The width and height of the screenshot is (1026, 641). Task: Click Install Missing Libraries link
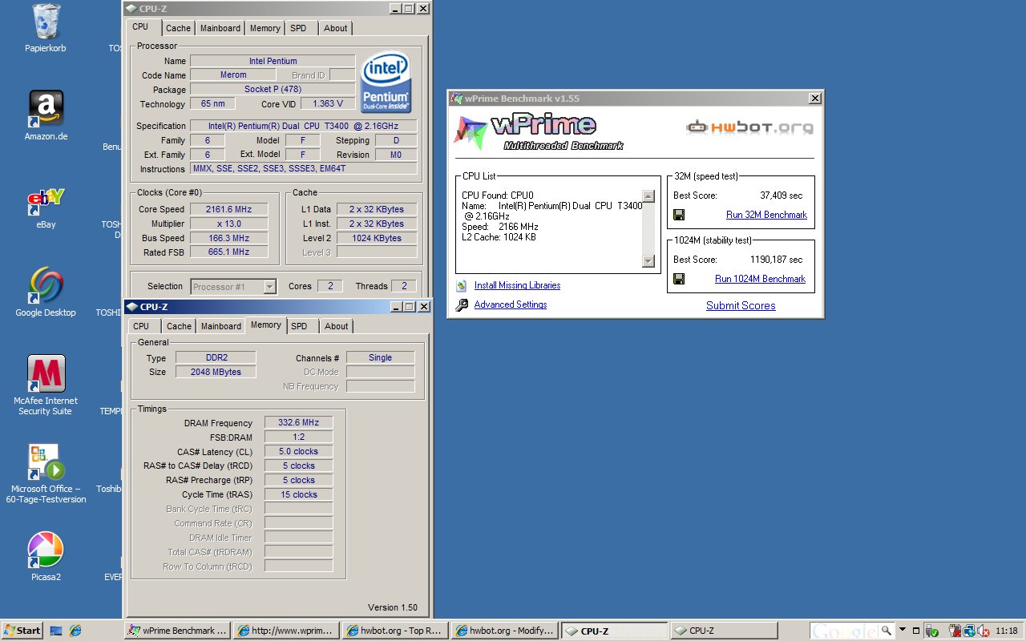click(517, 285)
